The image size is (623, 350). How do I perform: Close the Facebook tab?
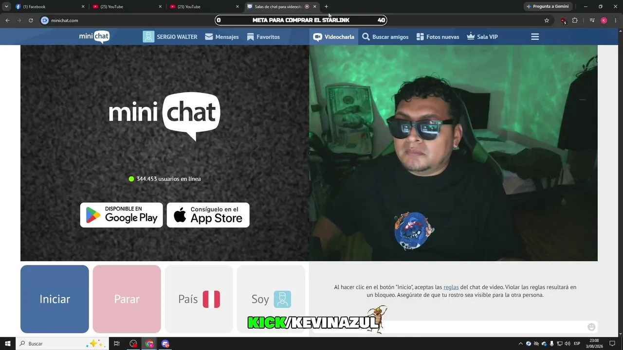tap(83, 7)
